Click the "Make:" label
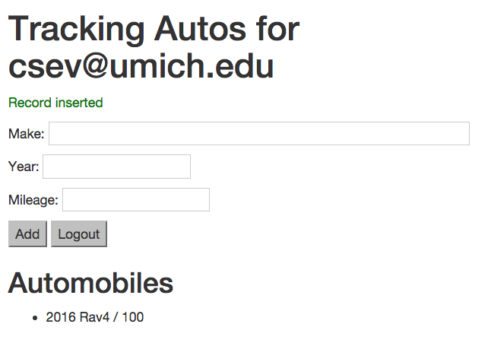The width and height of the screenshot is (488, 343). pos(27,134)
